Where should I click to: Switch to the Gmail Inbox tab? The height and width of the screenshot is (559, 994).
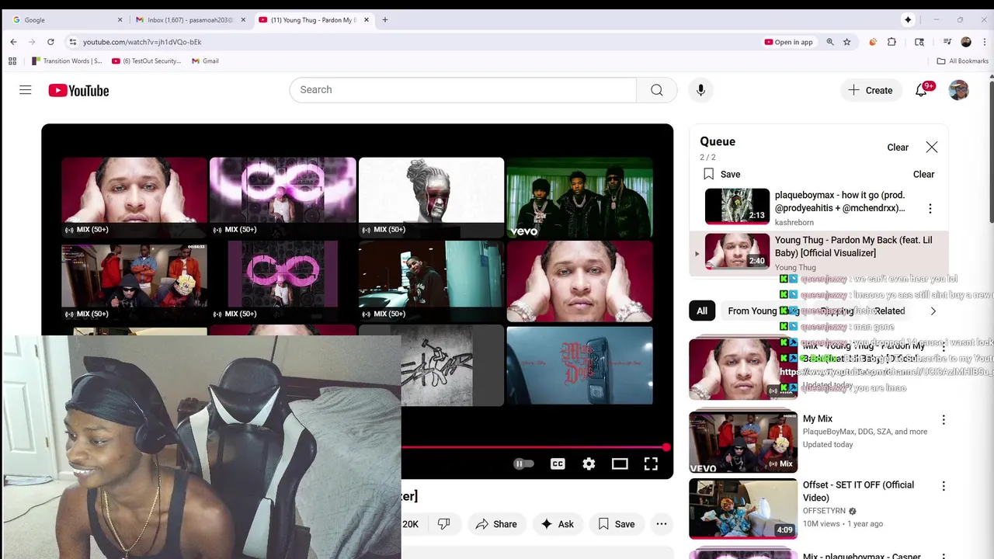[190, 19]
